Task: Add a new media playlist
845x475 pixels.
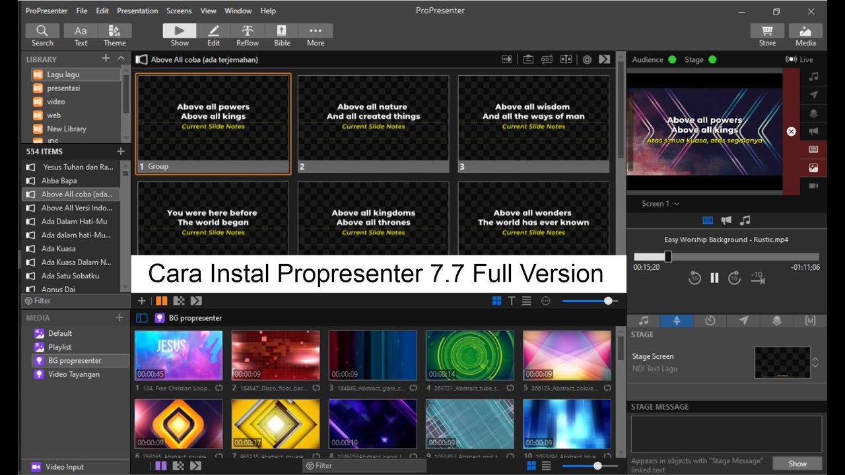Action: click(119, 317)
